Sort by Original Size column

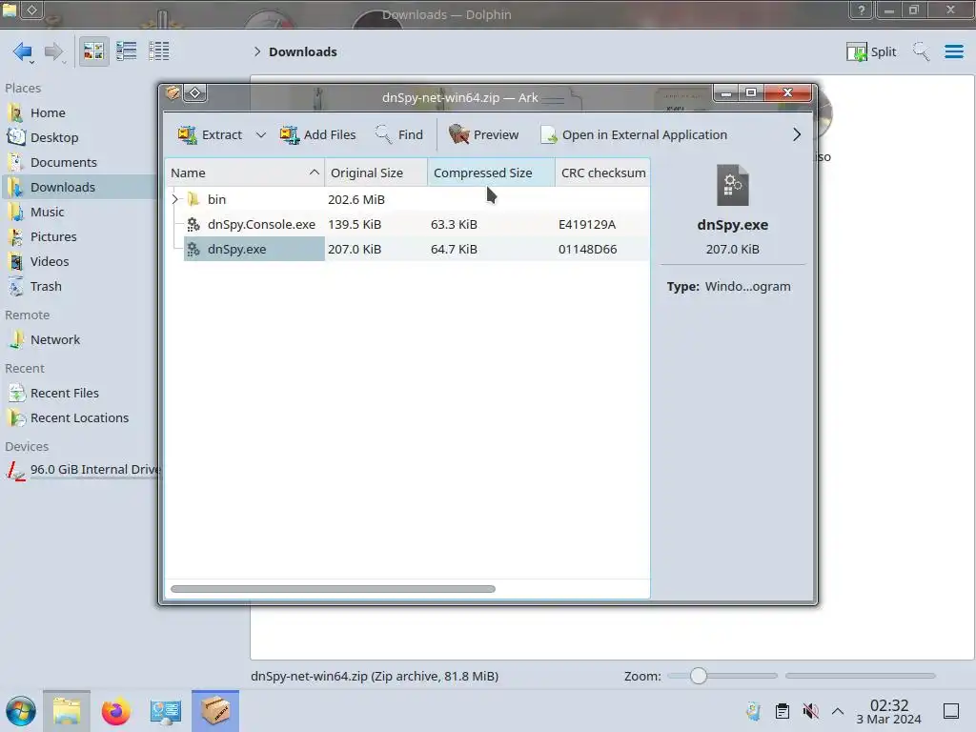[376, 173]
